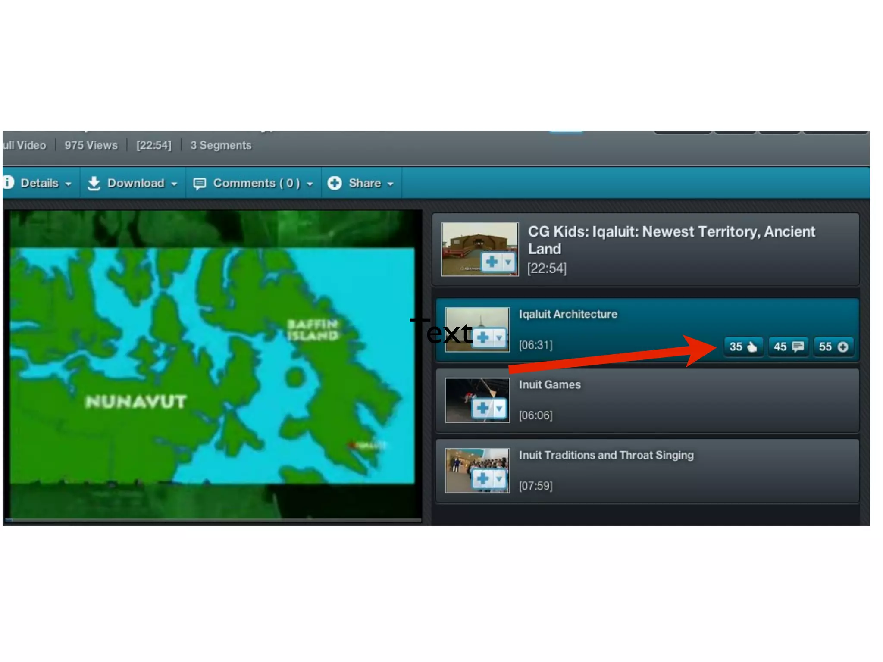Viewport: 883px width, 662px height.
Task: Click the 55 plus counter button
Action: [833, 347]
